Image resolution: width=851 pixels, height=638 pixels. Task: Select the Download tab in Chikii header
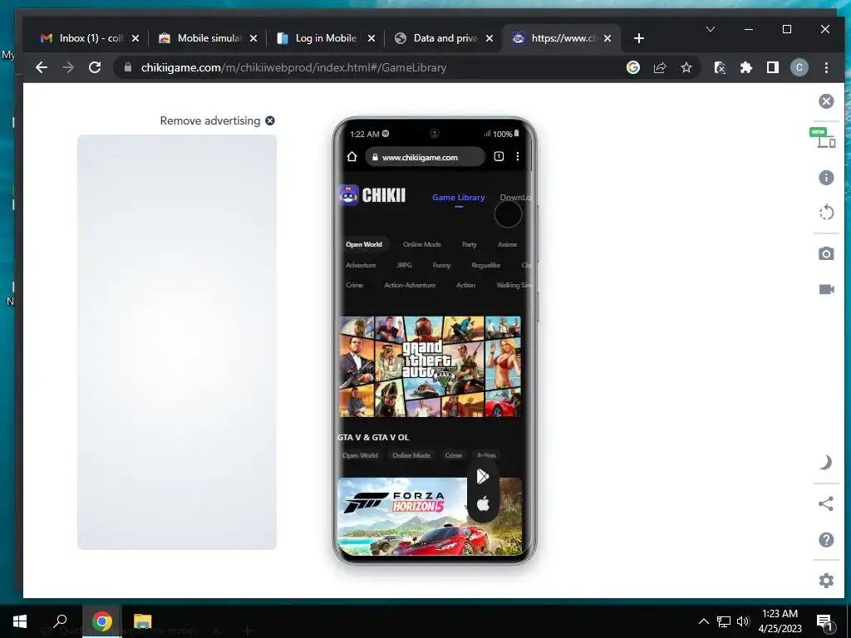(x=515, y=198)
